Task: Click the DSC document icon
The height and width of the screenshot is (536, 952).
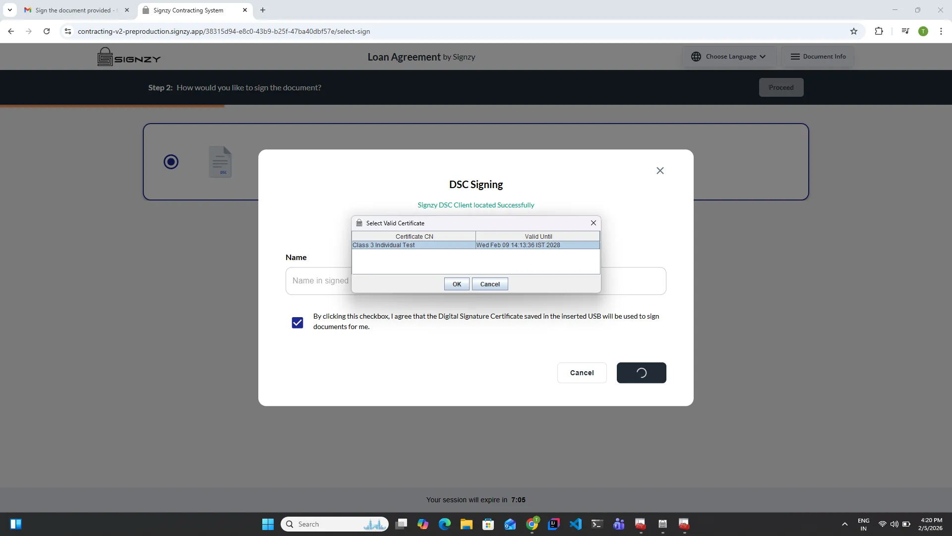Action: (220, 162)
